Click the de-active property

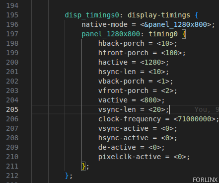[117, 147]
